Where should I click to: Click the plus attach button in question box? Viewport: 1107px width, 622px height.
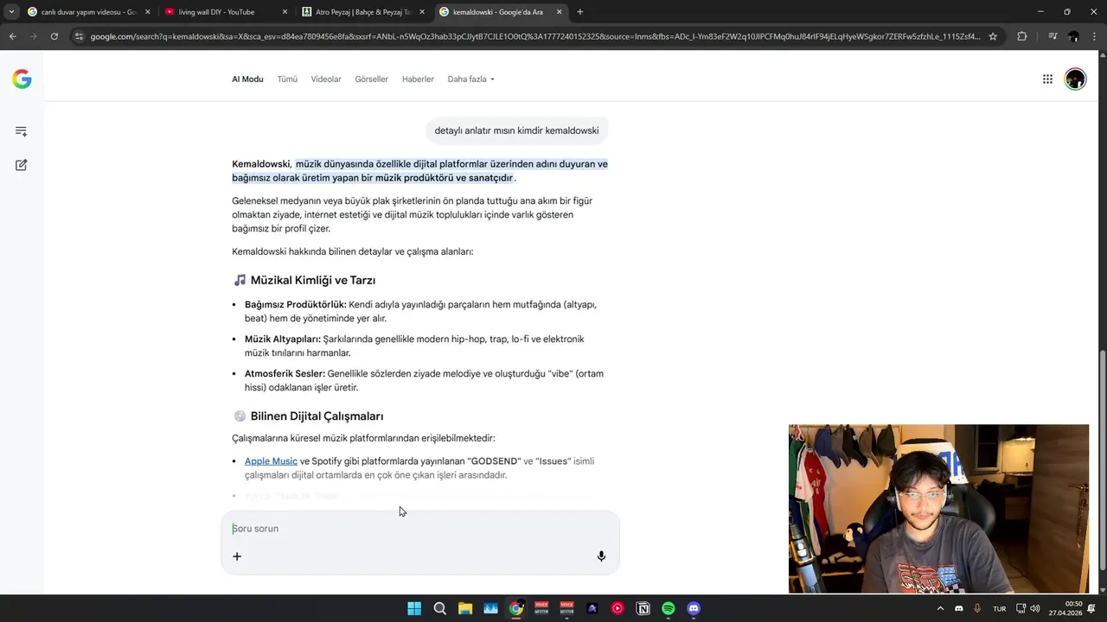(x=237, y=556)
